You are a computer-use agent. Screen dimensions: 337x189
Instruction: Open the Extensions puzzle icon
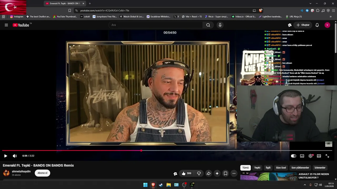pyautogui.click(x=318, y=10)
